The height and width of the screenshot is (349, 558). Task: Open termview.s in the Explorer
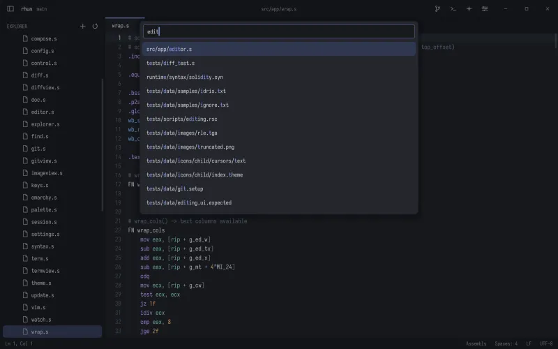(x=52, y=271)
